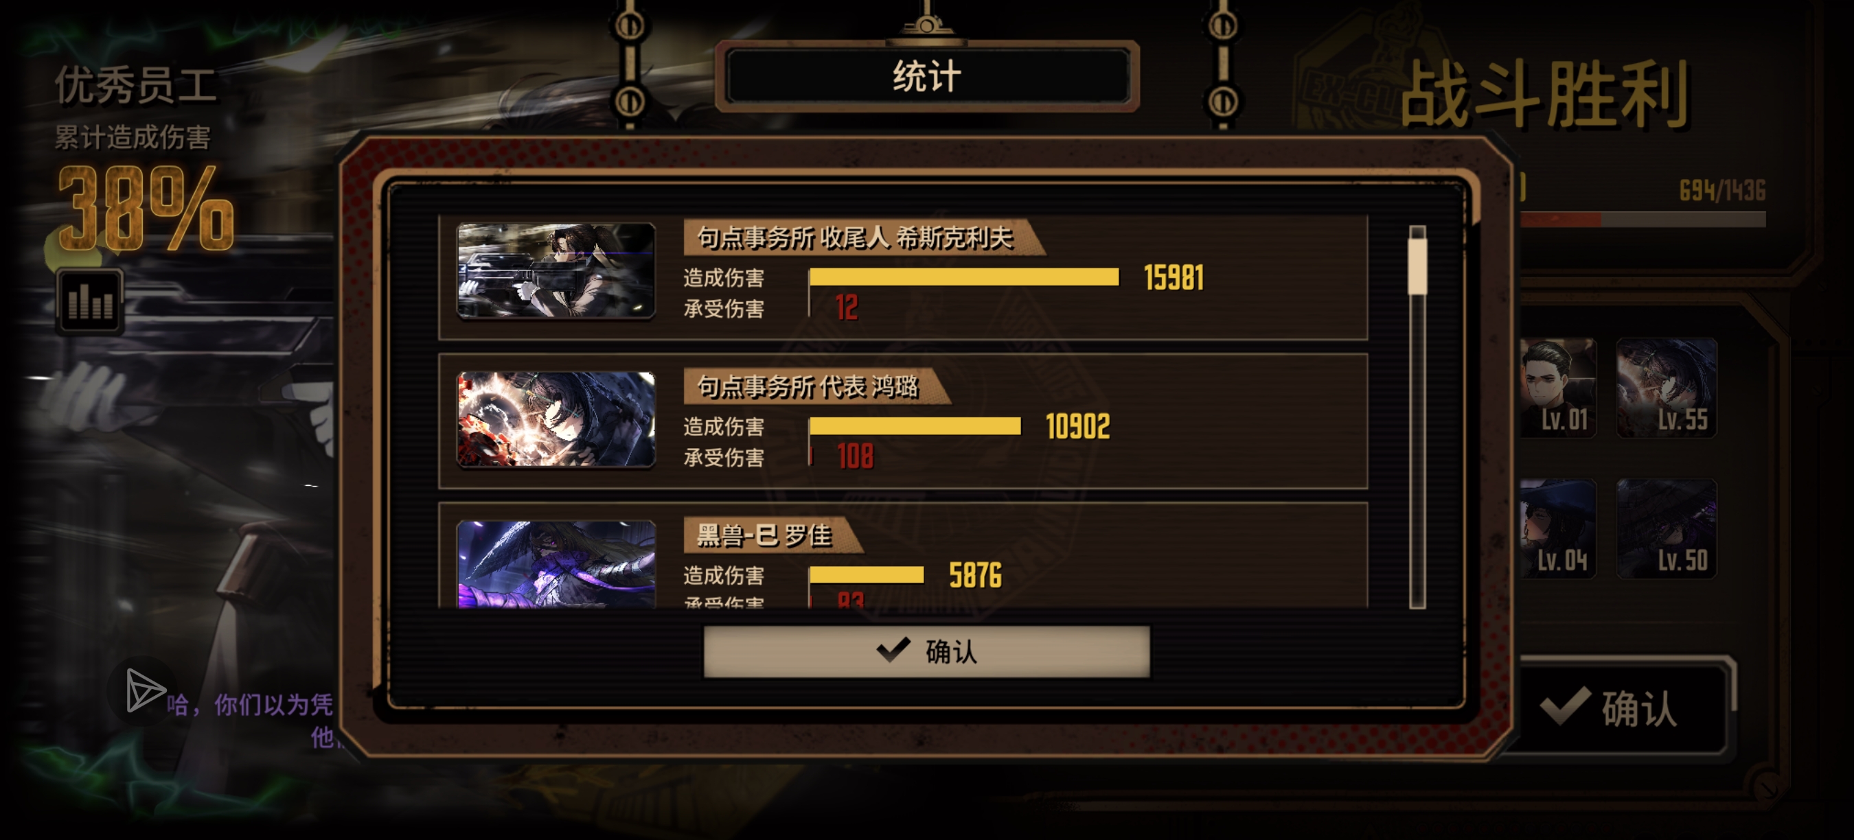Click the checkmark on the dialog confirm button

click(x=893, y=649)
